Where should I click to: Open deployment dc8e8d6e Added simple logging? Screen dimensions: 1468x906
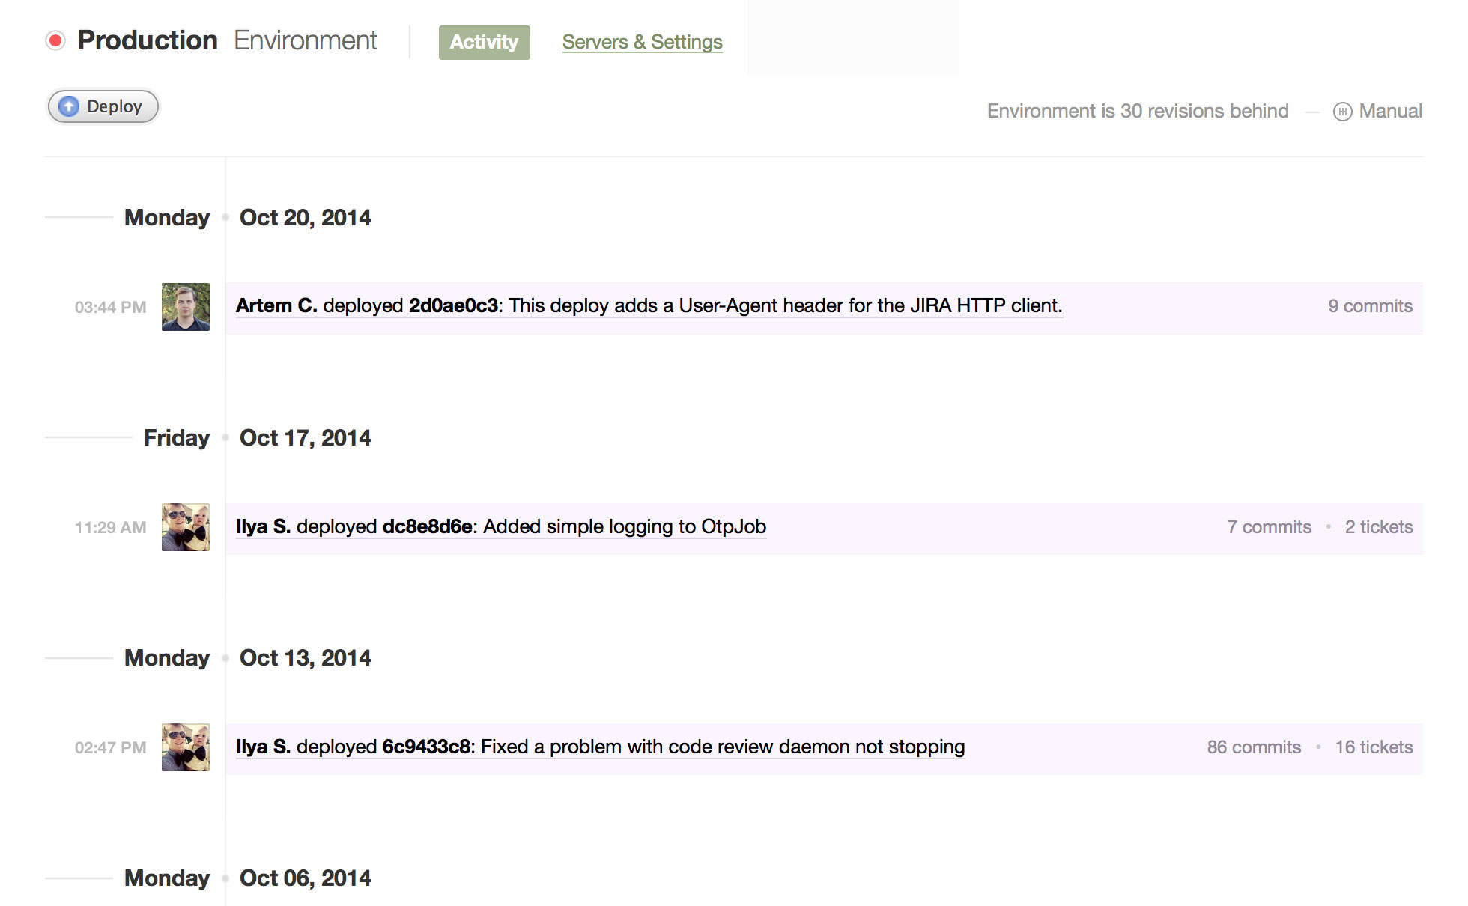[x=500, y=527]
